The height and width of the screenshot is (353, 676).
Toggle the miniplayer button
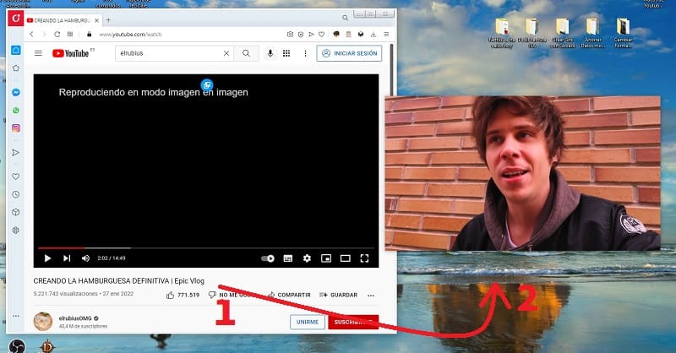326,258
